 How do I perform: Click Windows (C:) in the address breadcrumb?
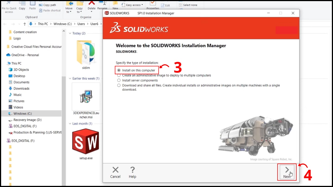(63, 24)
